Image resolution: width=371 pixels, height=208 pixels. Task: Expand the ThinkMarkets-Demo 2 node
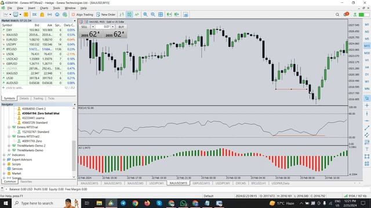9,146
